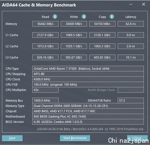The height and width of the screenshot is (145, 150).
Task: Click the Write column header
Action: point(74,17)
